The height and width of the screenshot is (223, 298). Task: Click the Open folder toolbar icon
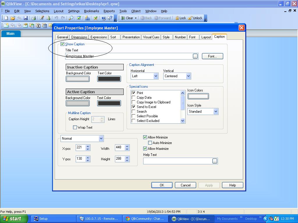tap(13, 18)
